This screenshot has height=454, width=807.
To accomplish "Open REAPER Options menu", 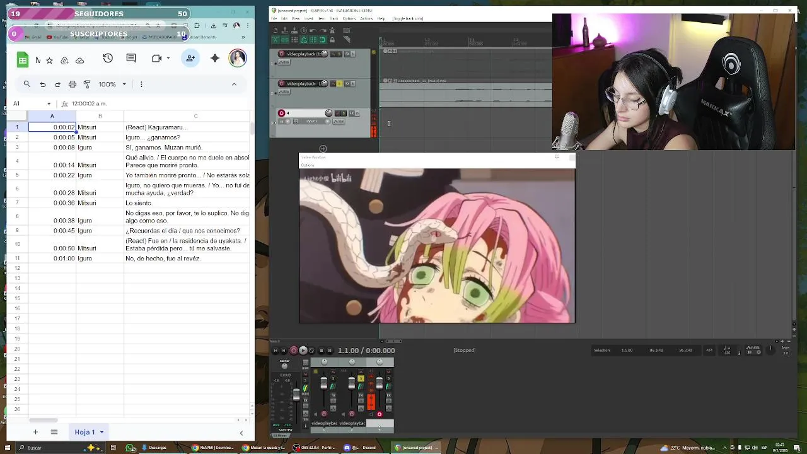I will click(x=349, y=18).
